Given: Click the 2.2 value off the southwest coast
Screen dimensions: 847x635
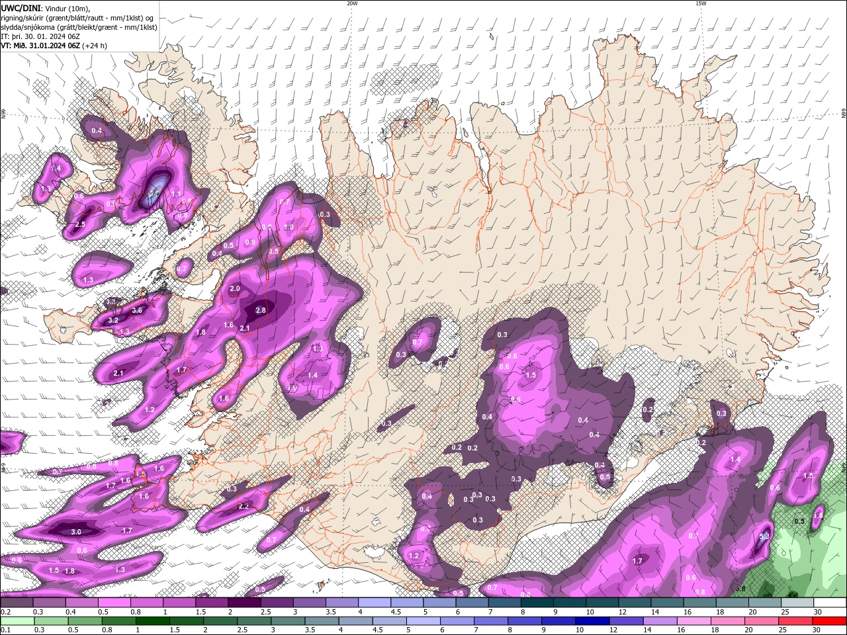Looking at the screenshot, I should (244, 506).
